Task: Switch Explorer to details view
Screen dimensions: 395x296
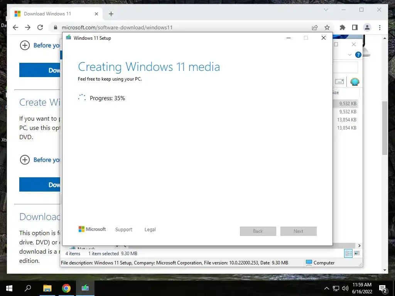Action: click(x=348, y=254)
